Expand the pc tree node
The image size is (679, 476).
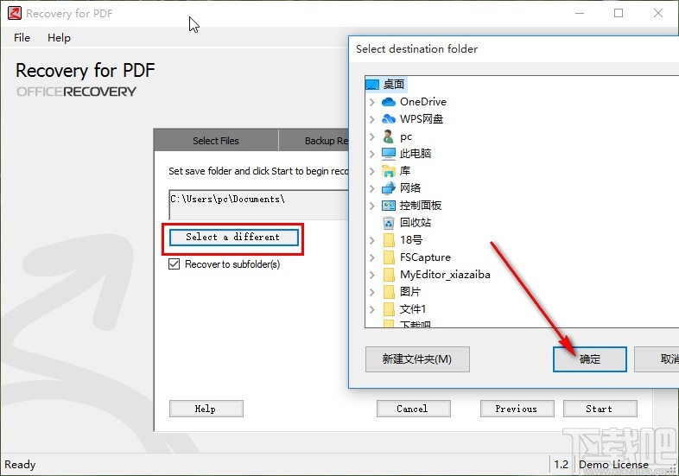tap(371, 136)
